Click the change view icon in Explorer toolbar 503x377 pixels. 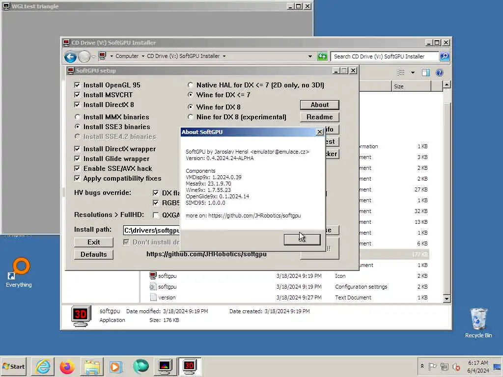[x=401, y=73]
